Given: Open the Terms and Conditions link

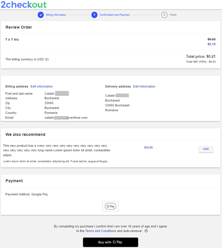Looking at the screenshot, I should coord(101,231).
